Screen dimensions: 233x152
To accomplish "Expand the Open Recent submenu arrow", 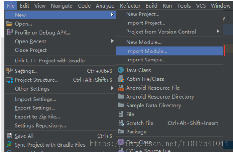I will (112, 41).
